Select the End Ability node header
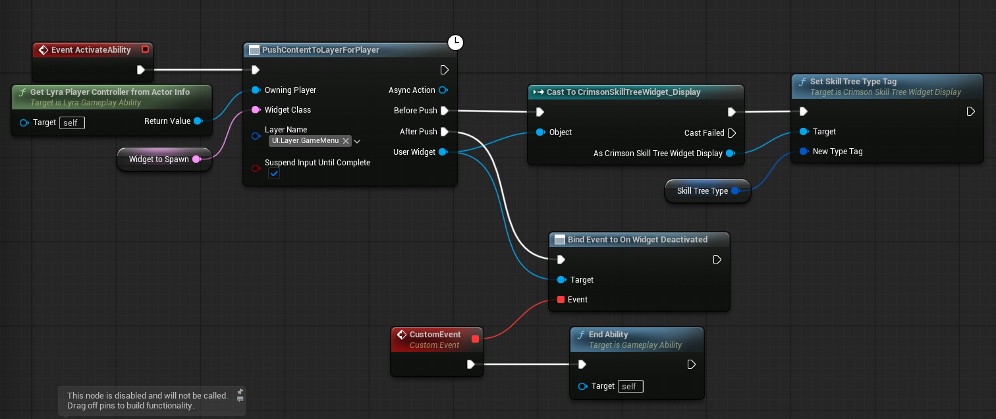The height and width of the screenshot is (419, 996). tap(636, 339)
